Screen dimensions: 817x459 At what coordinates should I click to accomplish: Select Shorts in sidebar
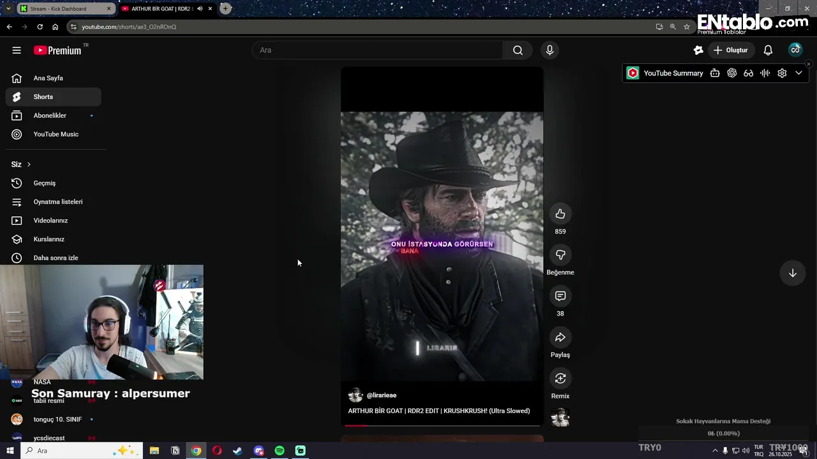tap(54, 97)
